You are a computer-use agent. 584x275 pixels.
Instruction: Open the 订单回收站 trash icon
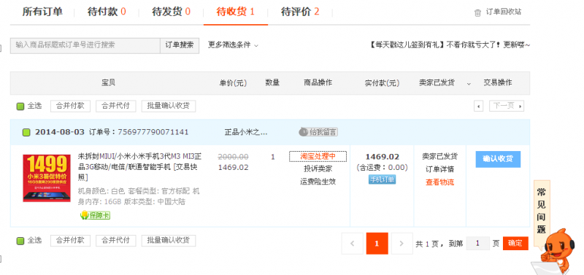pos(477,12)
